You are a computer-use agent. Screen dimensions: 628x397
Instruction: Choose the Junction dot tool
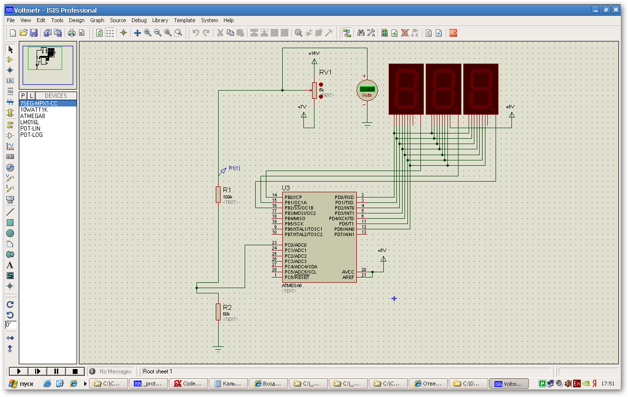[x=10, y=70]
